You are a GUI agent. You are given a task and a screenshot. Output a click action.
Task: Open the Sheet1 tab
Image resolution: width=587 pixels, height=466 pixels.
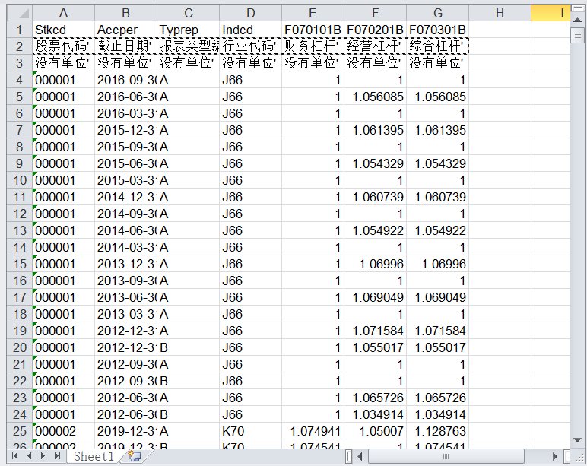(93, 456)
